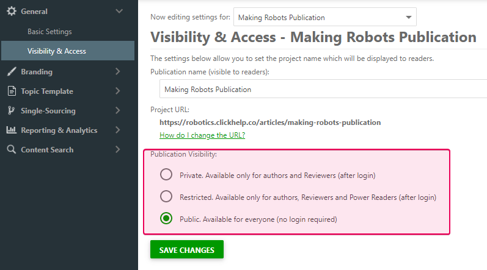The width and height of the screenshot is (487, 270).
Task: Open the Content Search menu label
Action: (47, 150)
